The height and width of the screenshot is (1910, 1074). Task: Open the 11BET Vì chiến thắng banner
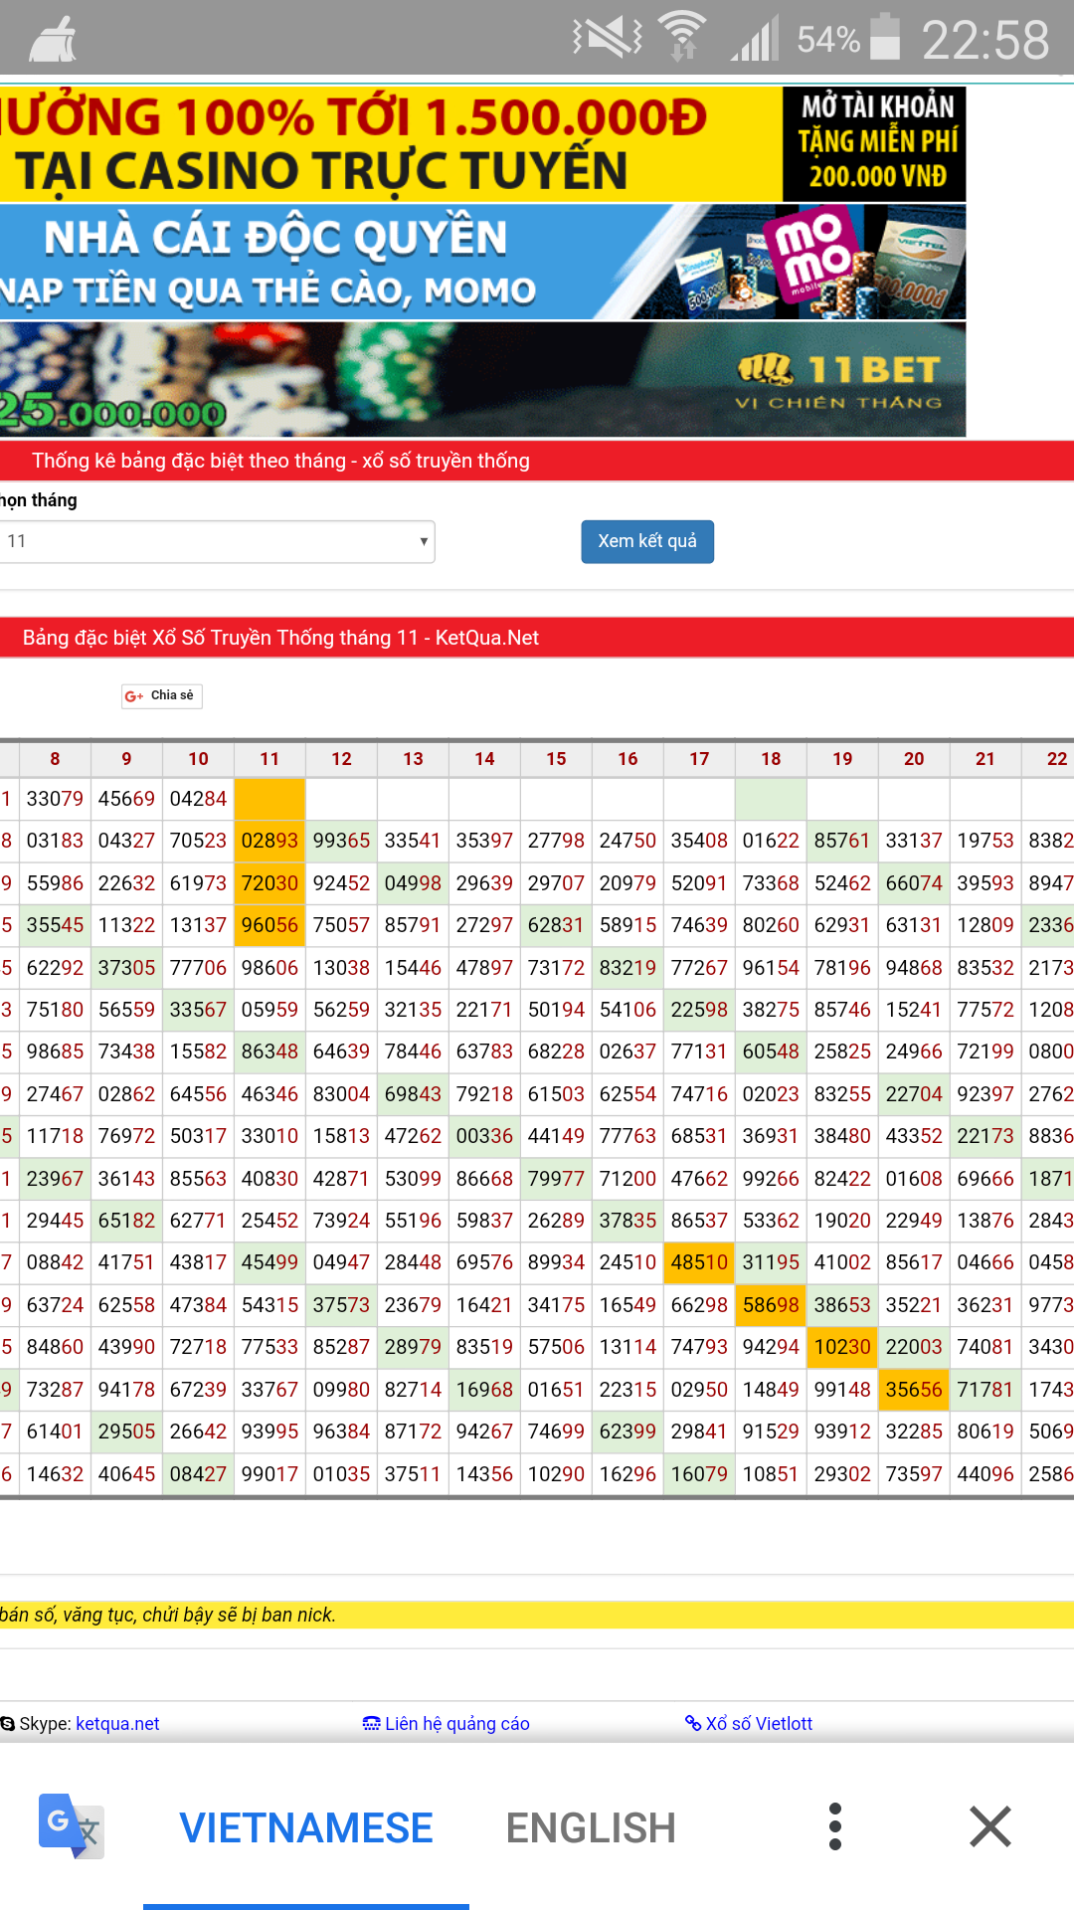coord(482,379)
